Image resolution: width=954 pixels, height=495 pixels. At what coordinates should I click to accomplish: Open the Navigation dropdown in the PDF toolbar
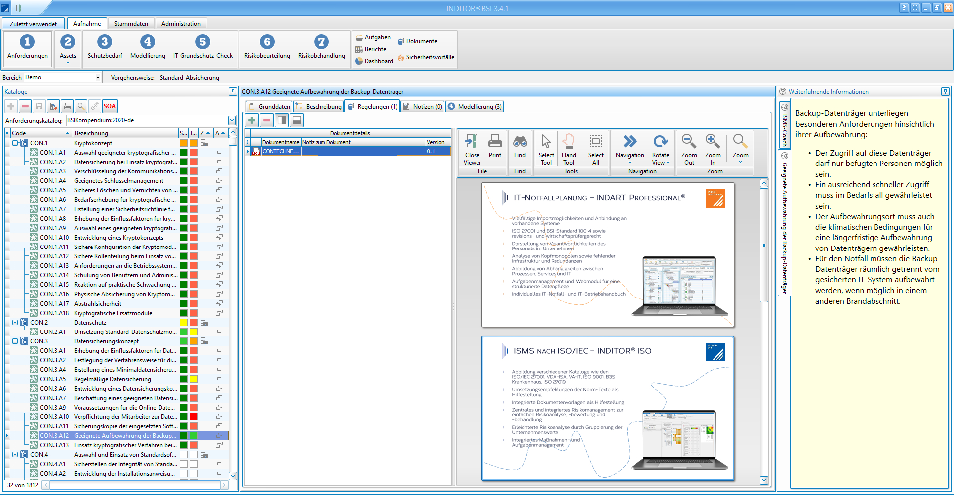tap(630, 149)
